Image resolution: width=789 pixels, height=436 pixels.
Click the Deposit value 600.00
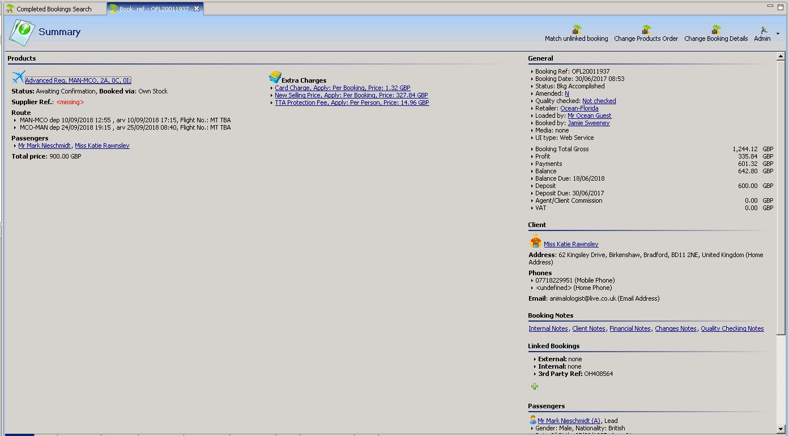click(x=748, y=186)
